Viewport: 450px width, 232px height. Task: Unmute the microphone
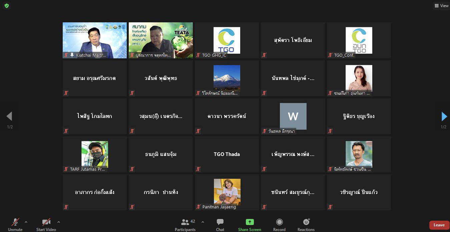coord(15,224)
